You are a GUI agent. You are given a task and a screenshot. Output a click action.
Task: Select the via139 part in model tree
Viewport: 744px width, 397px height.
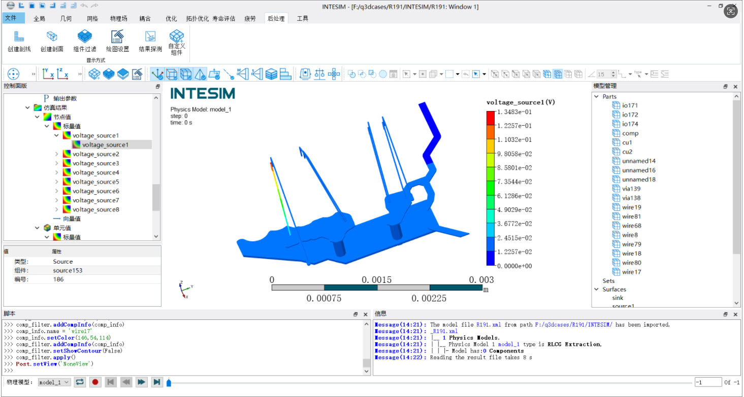click(x=631, y=189)
